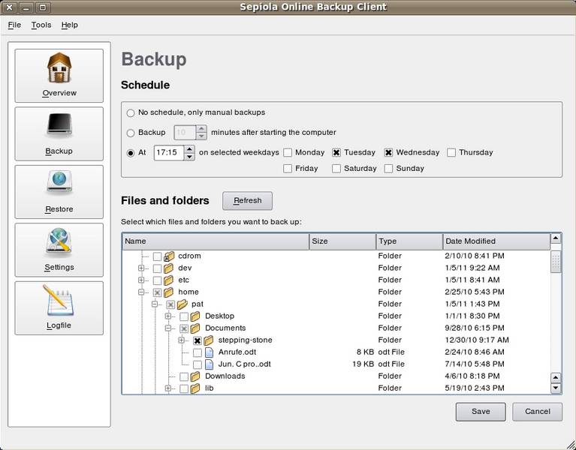This screenshot has height=450, width=576.
Task: Select No schedule, only manual backups
Action: (131, 113)
